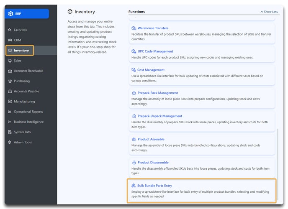Click the Manufacturing icon in sidebar
Viewport: 288px width, 209px height.
tap(10, 102)
